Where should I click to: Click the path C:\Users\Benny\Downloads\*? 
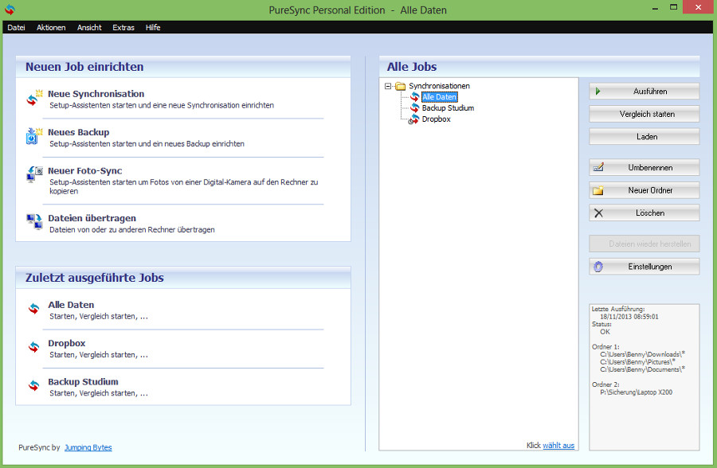[642, 353]
